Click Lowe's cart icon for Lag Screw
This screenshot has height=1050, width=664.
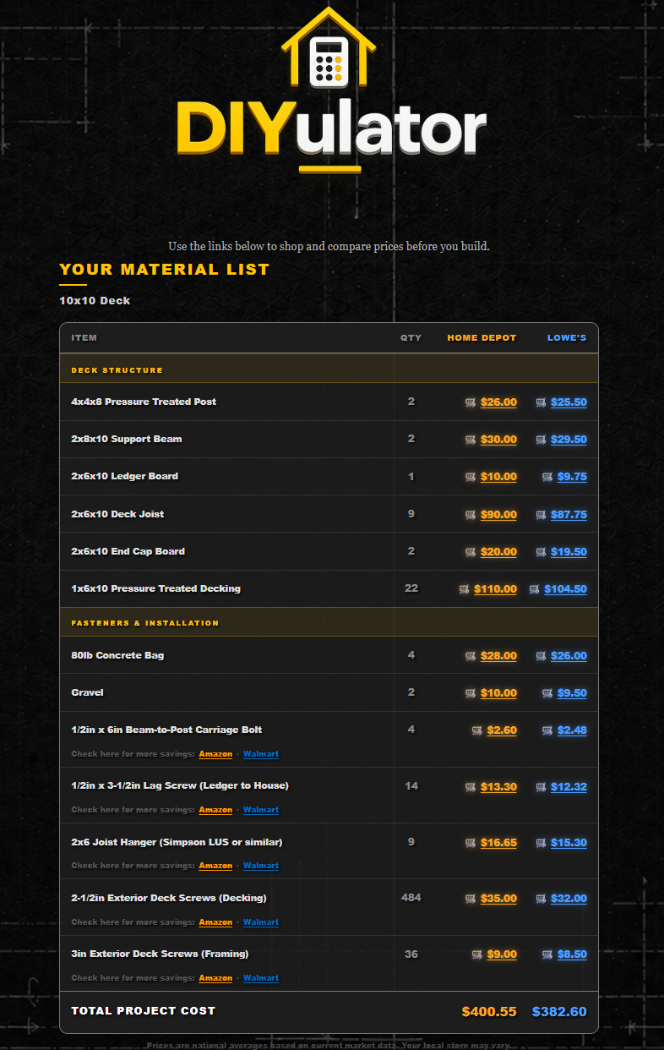tap(541, 787)
